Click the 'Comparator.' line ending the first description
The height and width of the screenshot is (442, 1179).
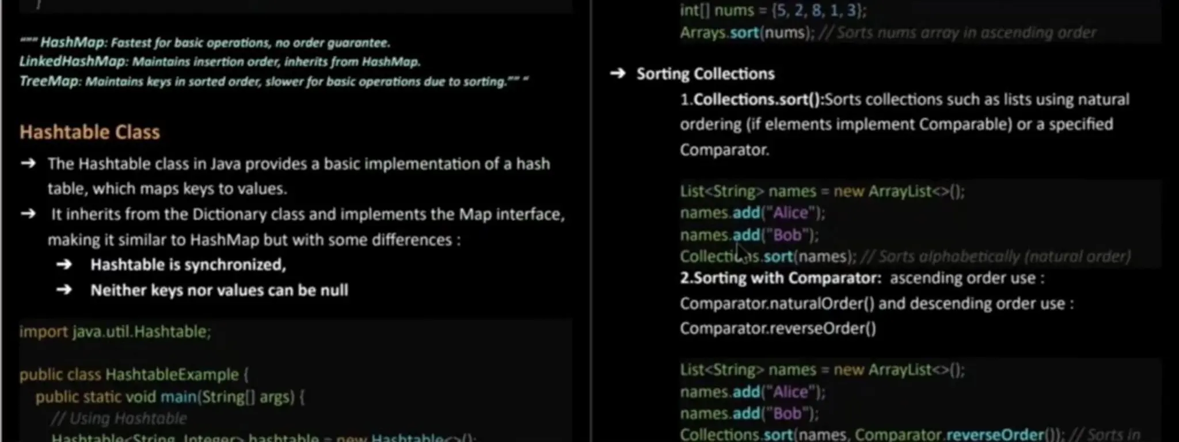(x=725, y=150)
